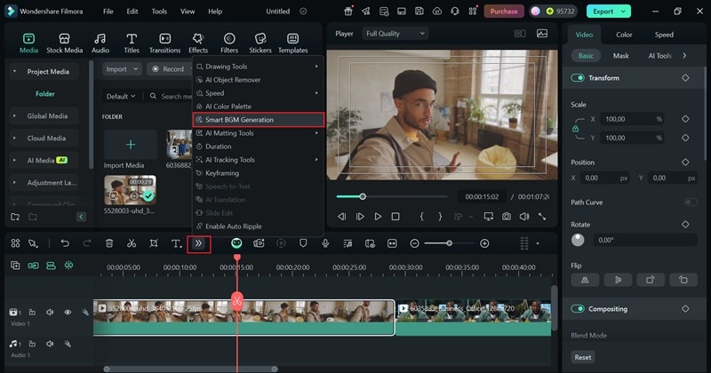Show more video sub-tabs with the chevron
Image resolution: width=711 pixels, height=373 pixels.
(684, 56)
